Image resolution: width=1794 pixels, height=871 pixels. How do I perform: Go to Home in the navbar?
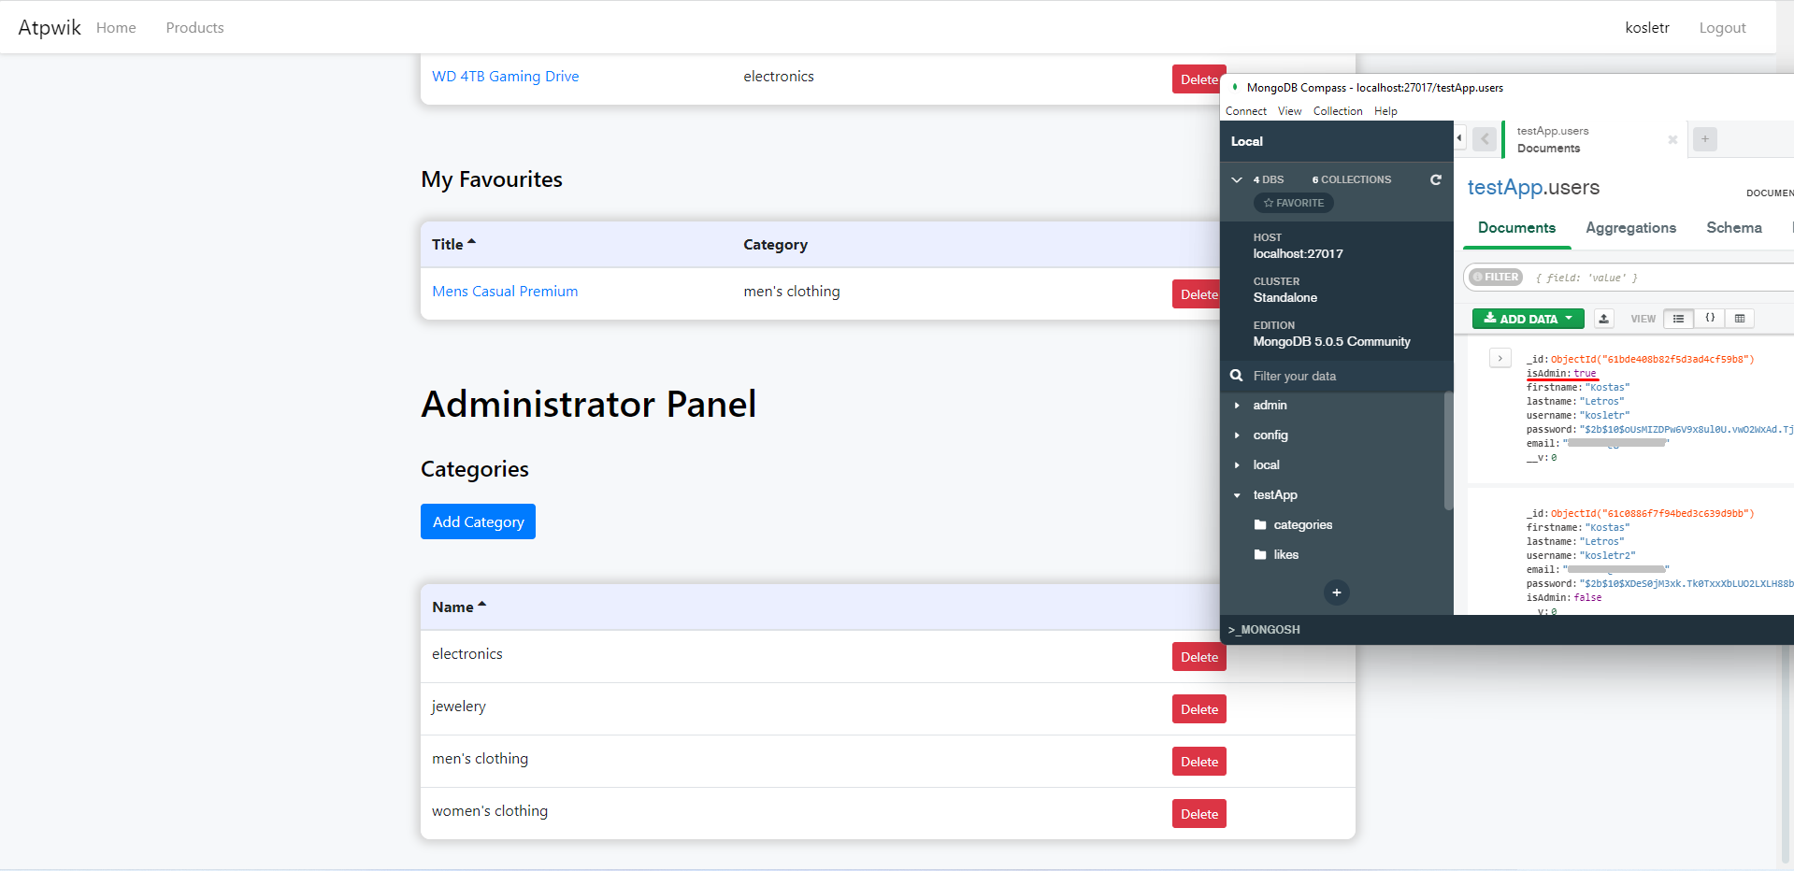(116, 28)
